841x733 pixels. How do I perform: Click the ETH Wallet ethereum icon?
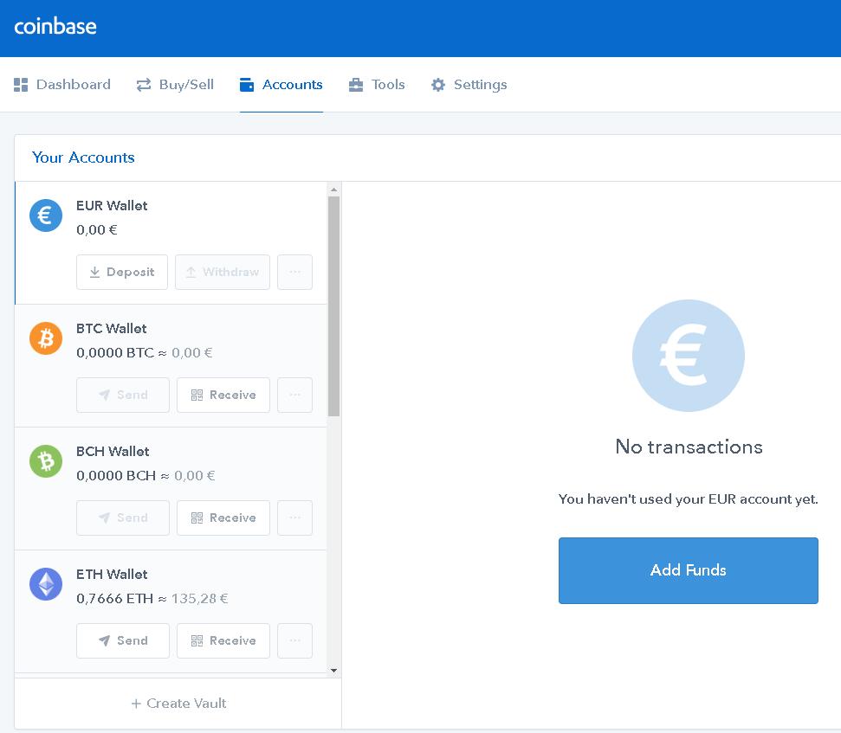pyautogui.click(x=45, y=584)
